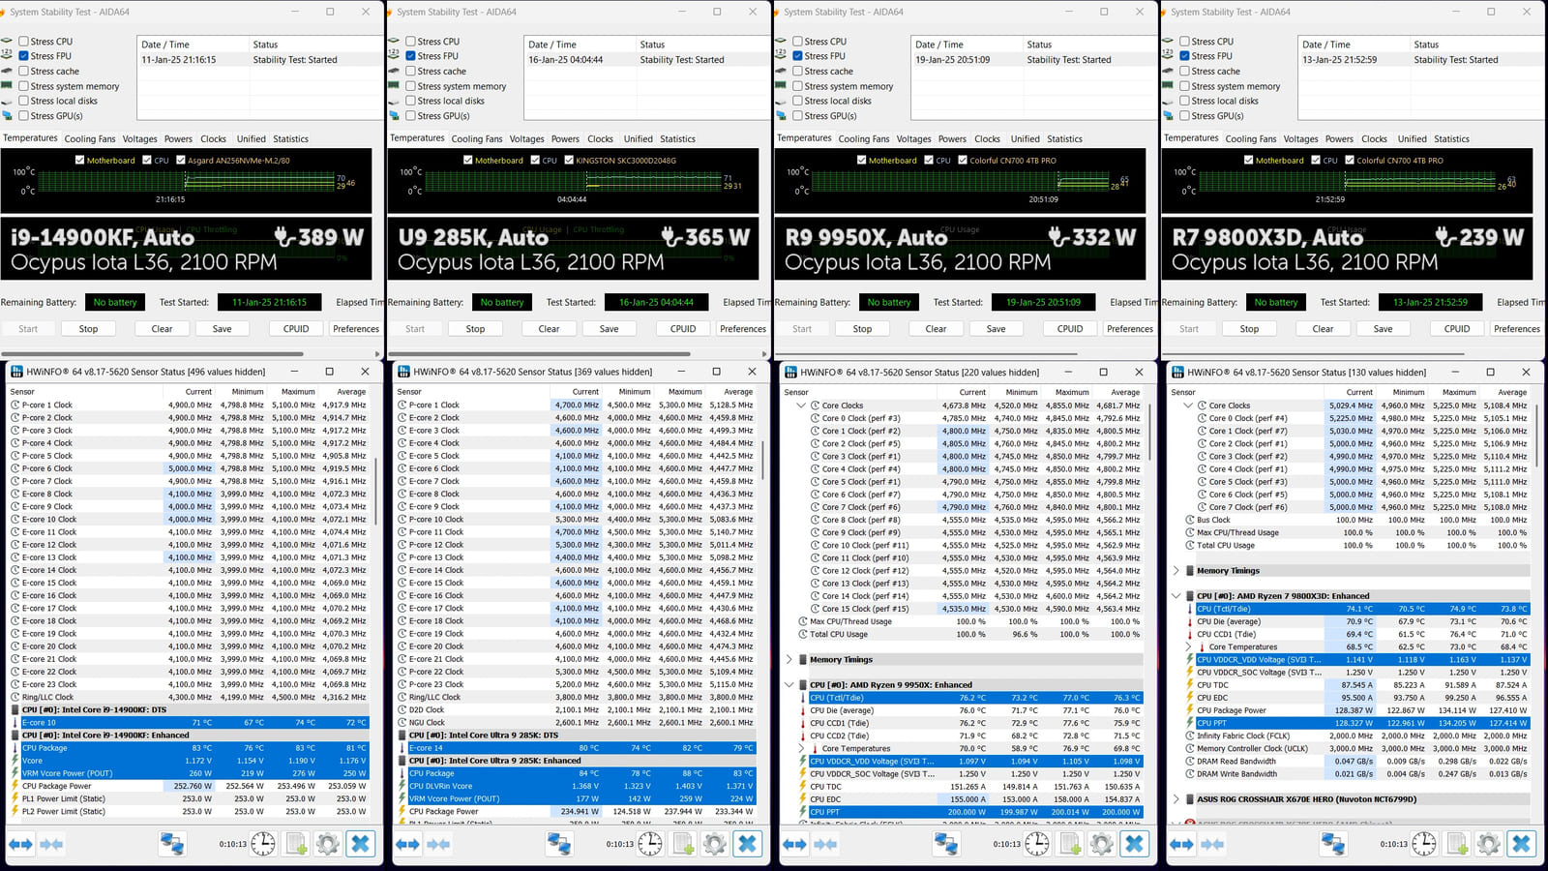Expand Core Temperatures in Ryzen 9950X HWiNFO window
This screenshot has height=871, width=1548.
[801, 748]
